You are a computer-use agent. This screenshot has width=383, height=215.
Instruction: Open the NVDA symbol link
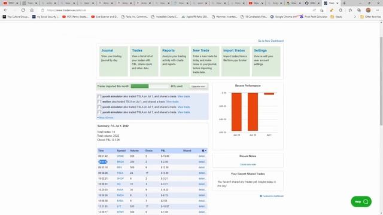click(120, 195)
